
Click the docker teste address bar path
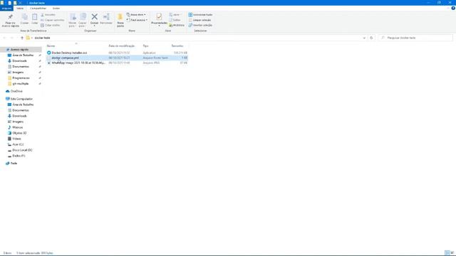point(42,38)
